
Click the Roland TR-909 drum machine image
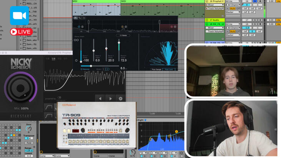95,125
